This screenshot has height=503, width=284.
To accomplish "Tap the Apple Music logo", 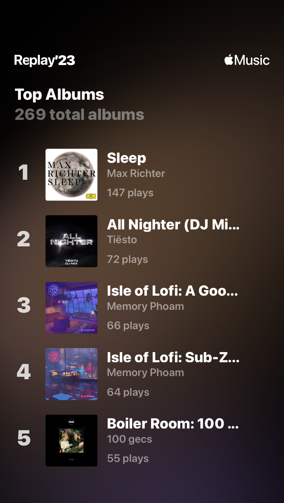I will coord(247,60).
